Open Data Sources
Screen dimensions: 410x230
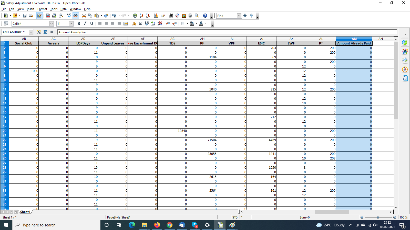coord(190,16)
